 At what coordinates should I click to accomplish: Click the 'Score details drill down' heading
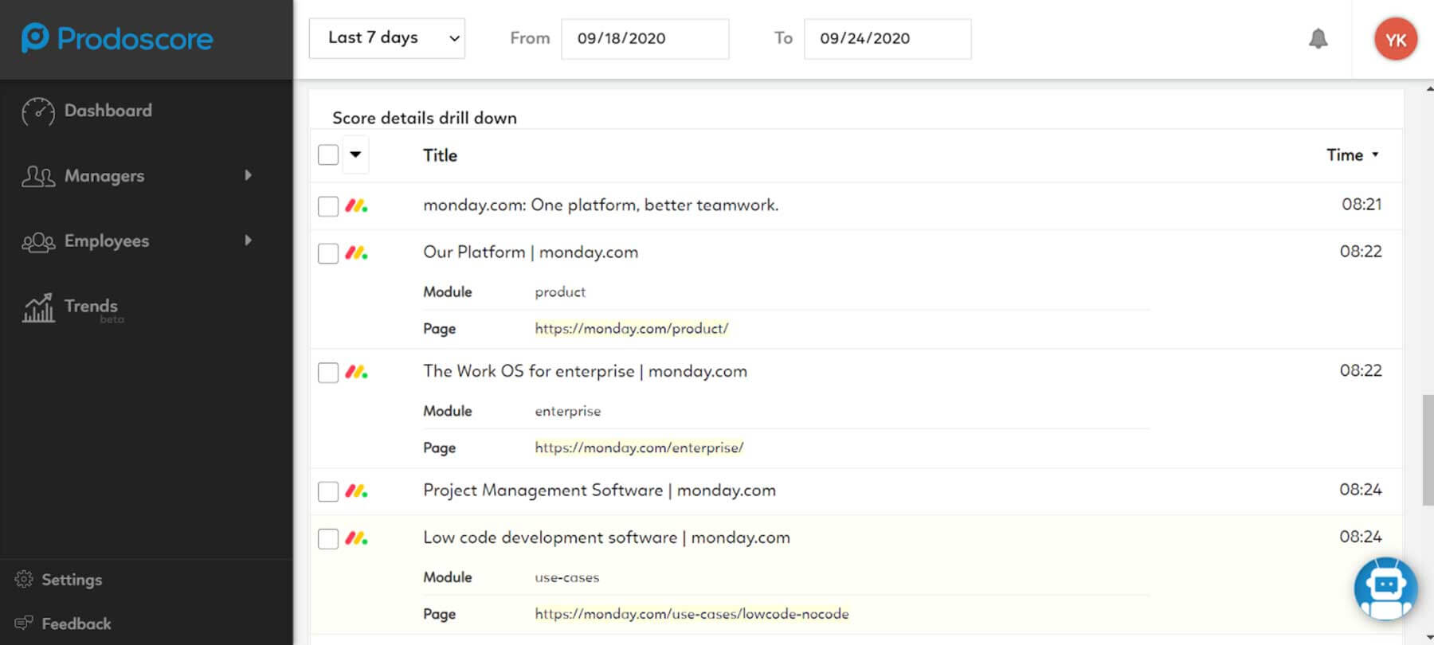(425, 118)
